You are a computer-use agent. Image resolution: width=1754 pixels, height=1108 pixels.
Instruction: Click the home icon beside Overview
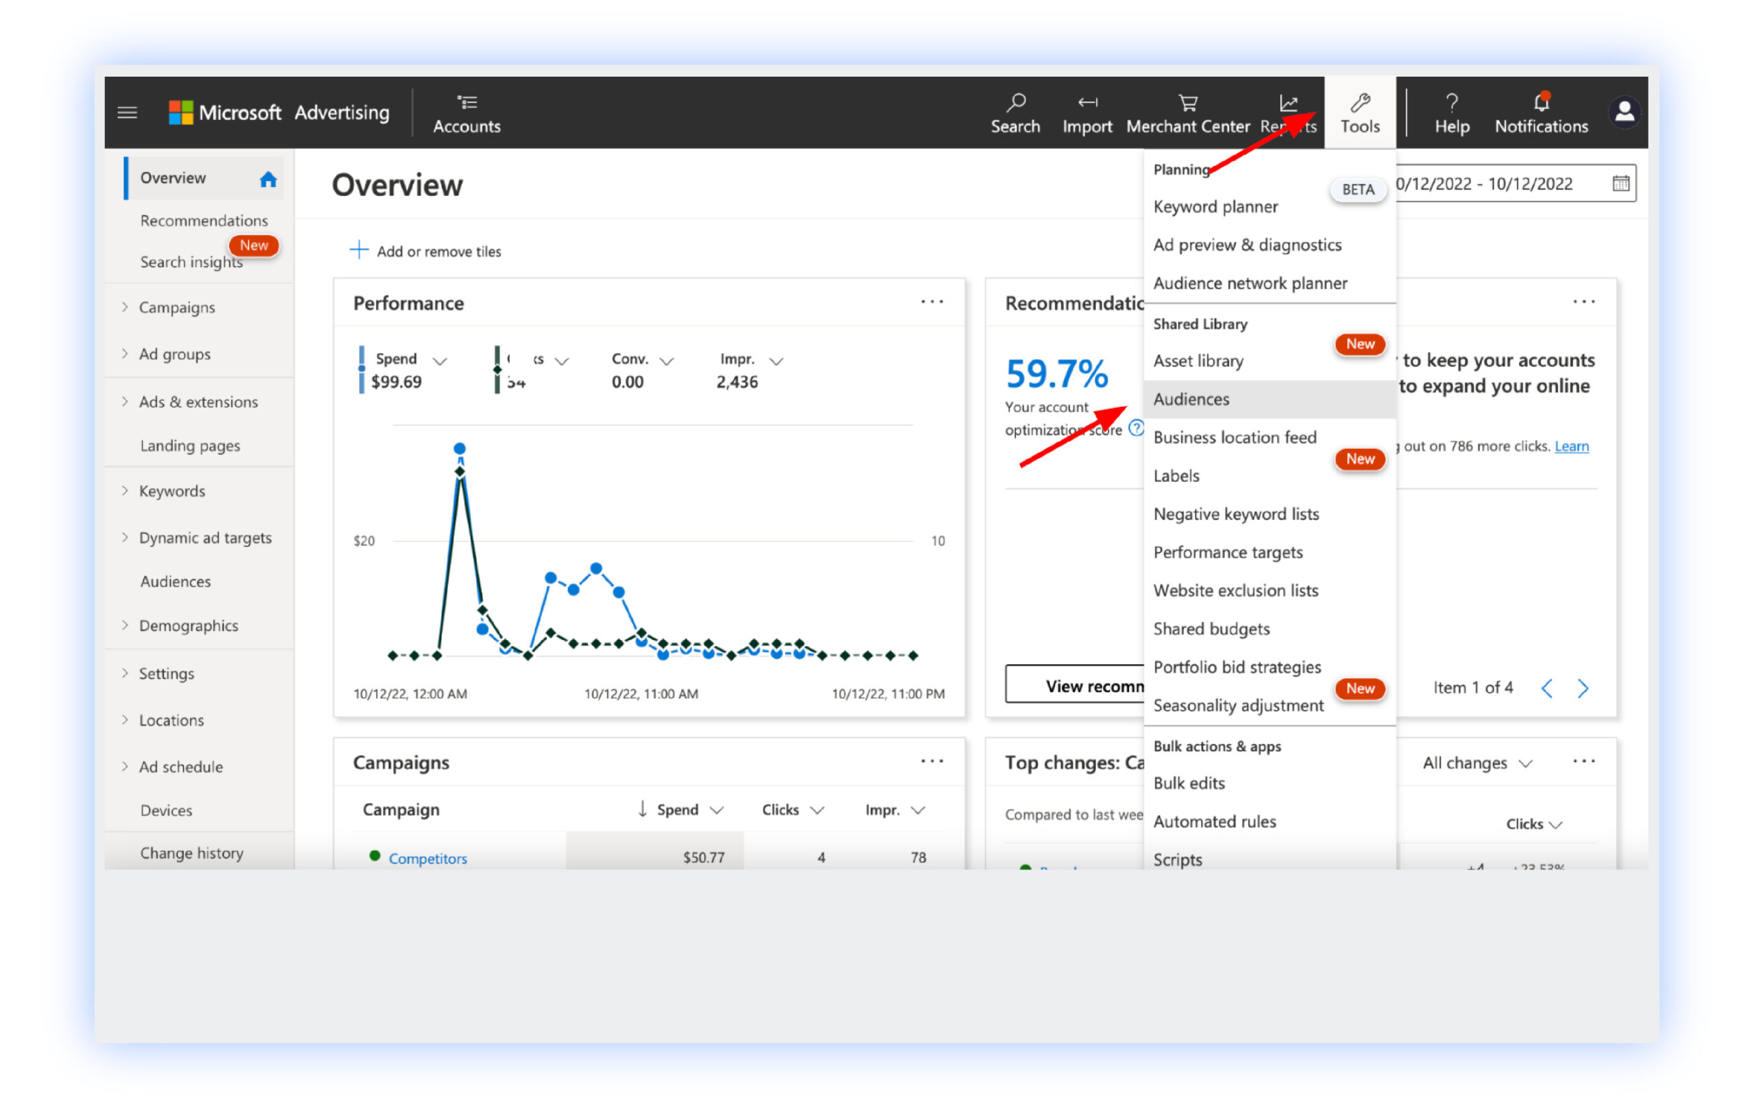pos(268,180)
